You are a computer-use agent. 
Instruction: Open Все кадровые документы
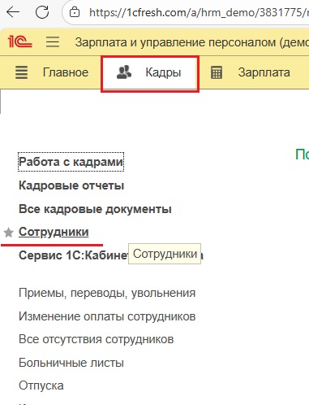pos(95,209)
